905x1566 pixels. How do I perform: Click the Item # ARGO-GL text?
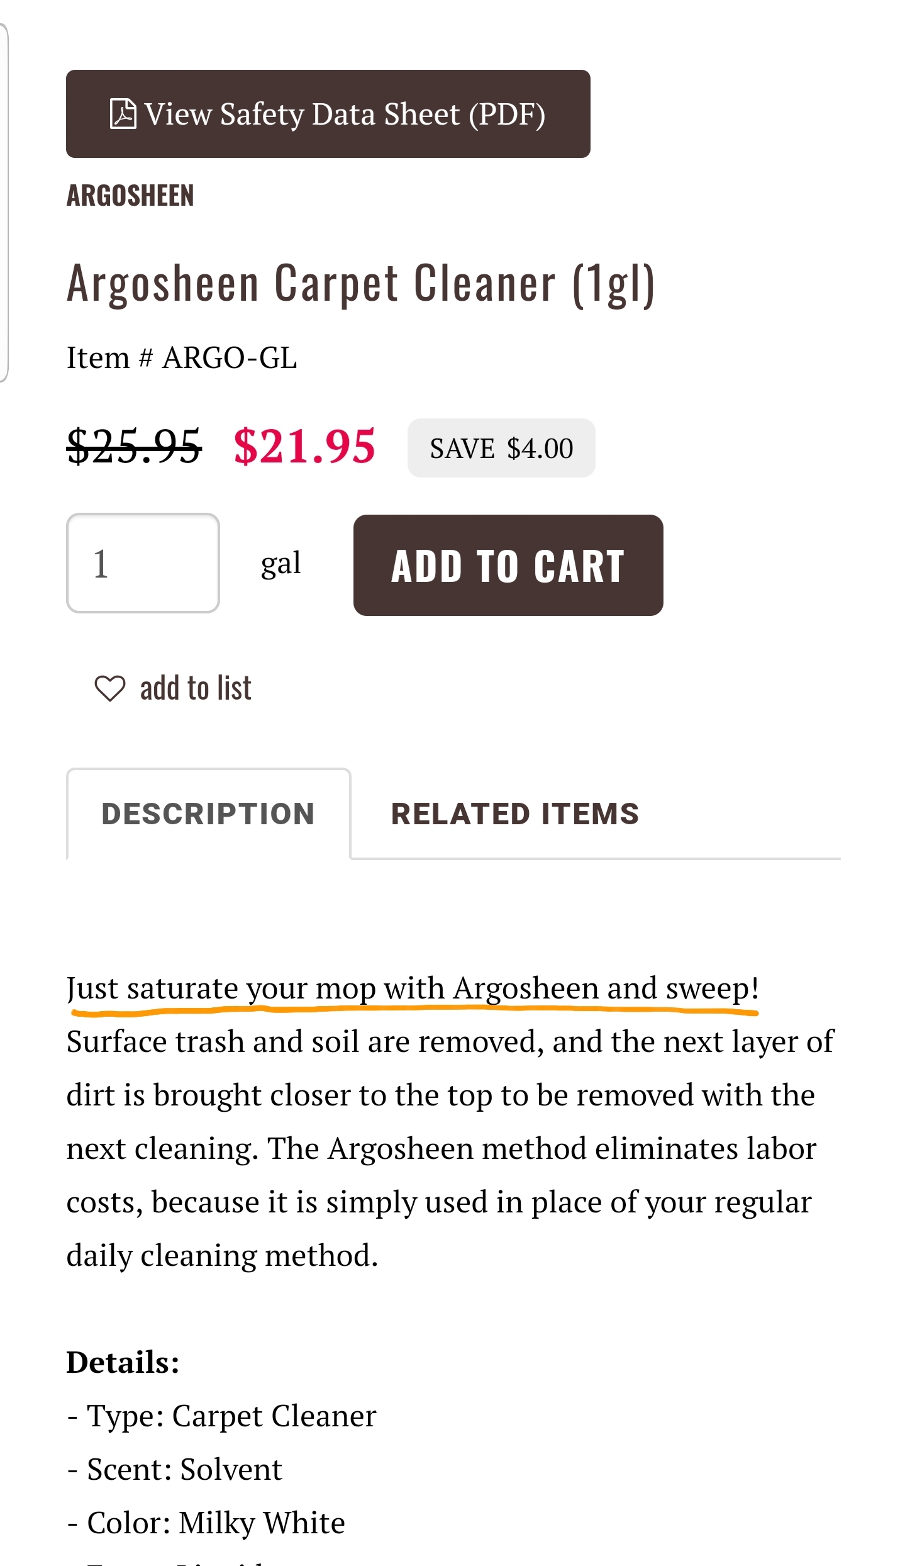click(182, 358)
